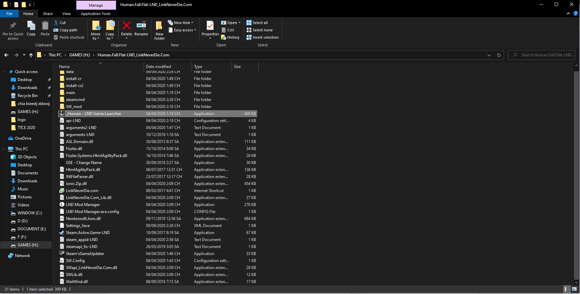
Task: Expand the This PC tree node
Action: tap(4, 149)
